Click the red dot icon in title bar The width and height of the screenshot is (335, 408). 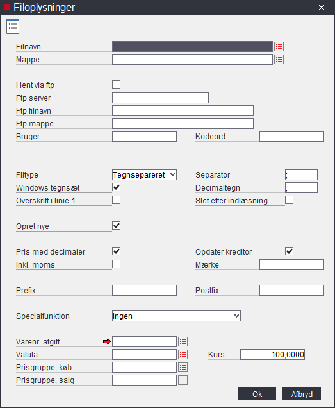(7, 7)
